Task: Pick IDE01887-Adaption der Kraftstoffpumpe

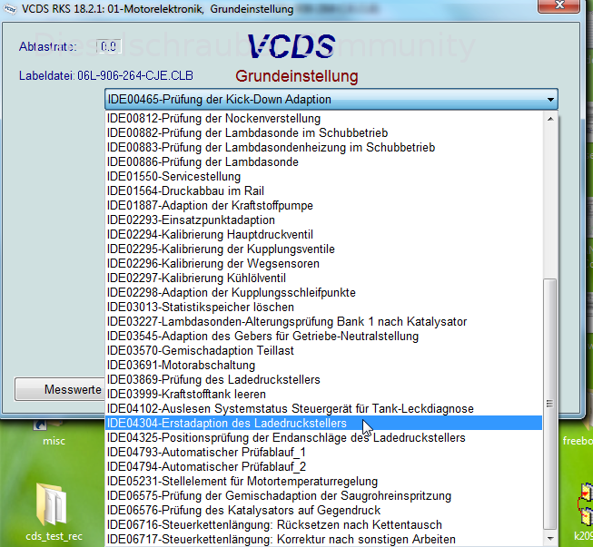Action: [323, 206]
